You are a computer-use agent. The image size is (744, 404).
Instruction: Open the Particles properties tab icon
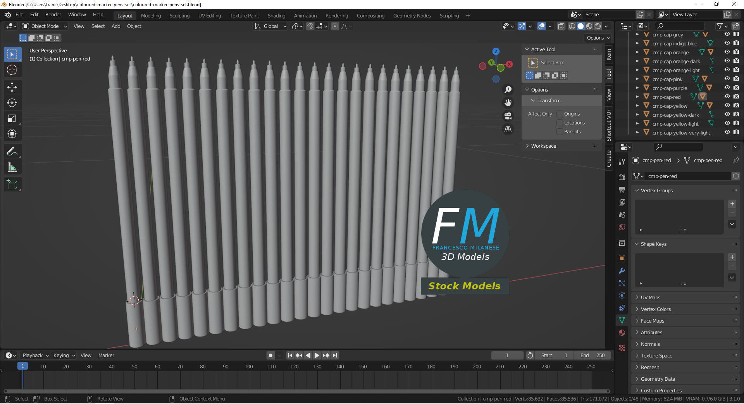click(622, 283)
